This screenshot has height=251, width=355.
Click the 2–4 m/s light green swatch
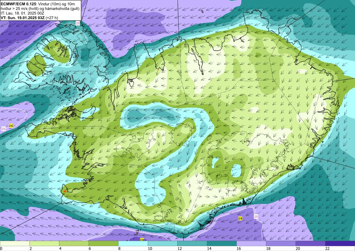[x=44, y=244]
